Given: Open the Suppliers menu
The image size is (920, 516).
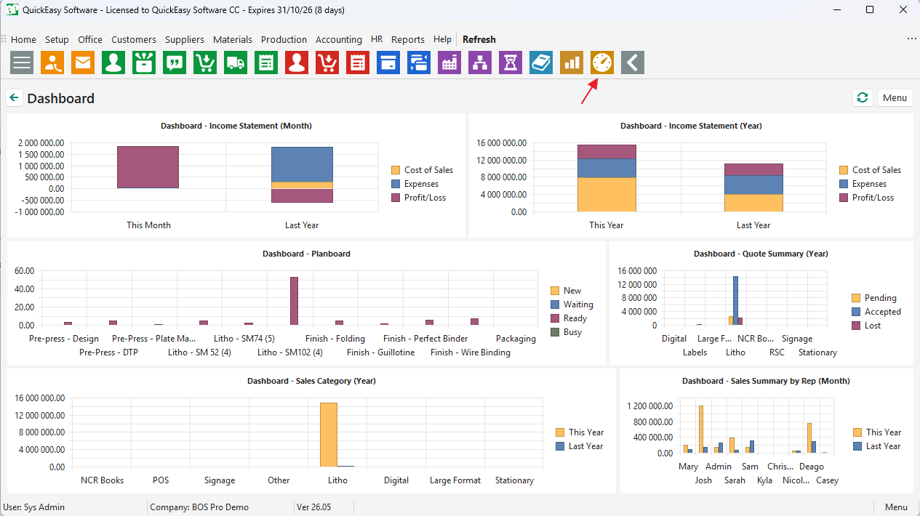Looking at the screenshot, I should [x=185, y=39].
